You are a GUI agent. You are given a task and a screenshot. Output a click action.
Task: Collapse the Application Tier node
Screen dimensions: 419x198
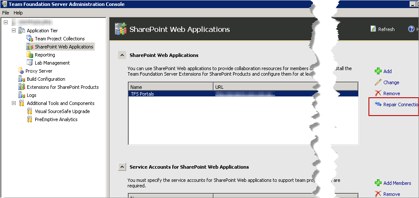(14, 31)
